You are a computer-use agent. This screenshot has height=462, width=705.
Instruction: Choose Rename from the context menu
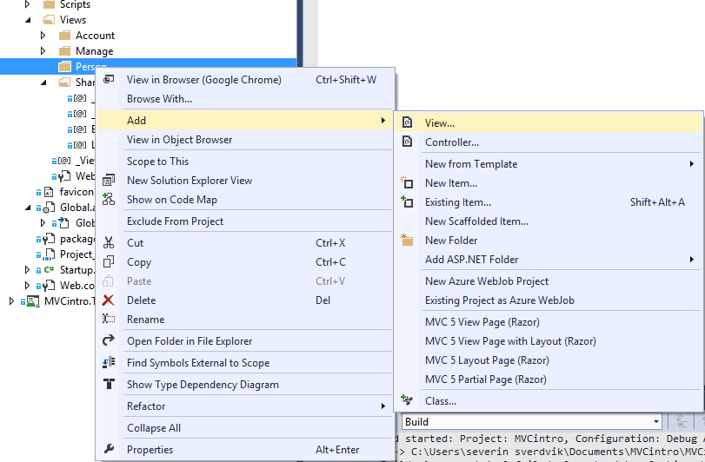[145, 320]
